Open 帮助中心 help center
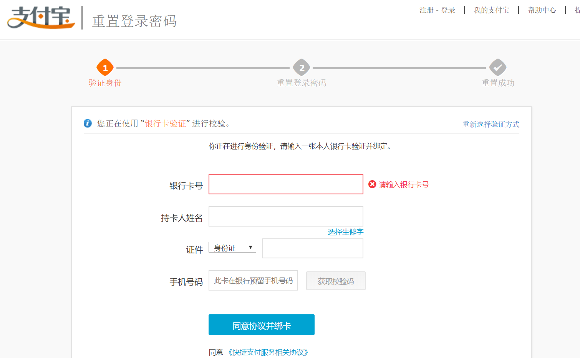580x358 pixels. 542,10
